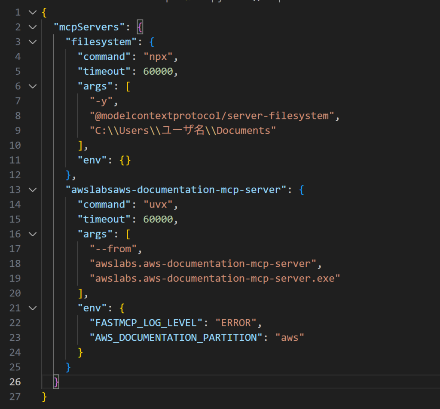440x409 pixels.
Task: Collapse the mcpServers block on line 2
Action: [x=33, y=27]
